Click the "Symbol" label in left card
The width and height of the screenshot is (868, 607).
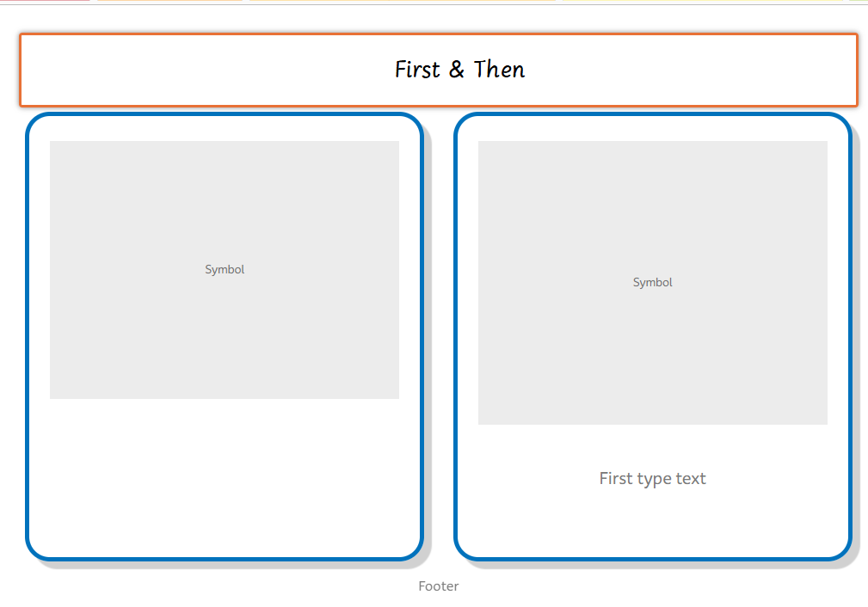click(225, 270)
